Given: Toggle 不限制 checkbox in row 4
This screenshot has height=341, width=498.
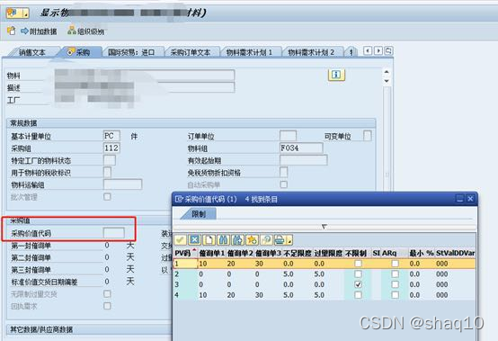Looking at the screenshot, I should tap(358, 295).
